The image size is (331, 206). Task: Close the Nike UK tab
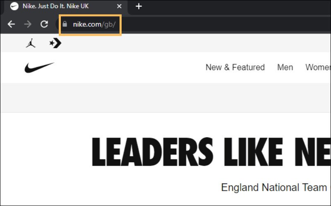coord(119,7)
